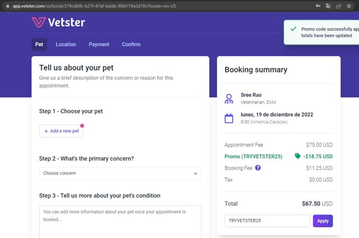Click the password key icon in address bar
The width and height of the screenshot is (359, 238).
(318, 6)
